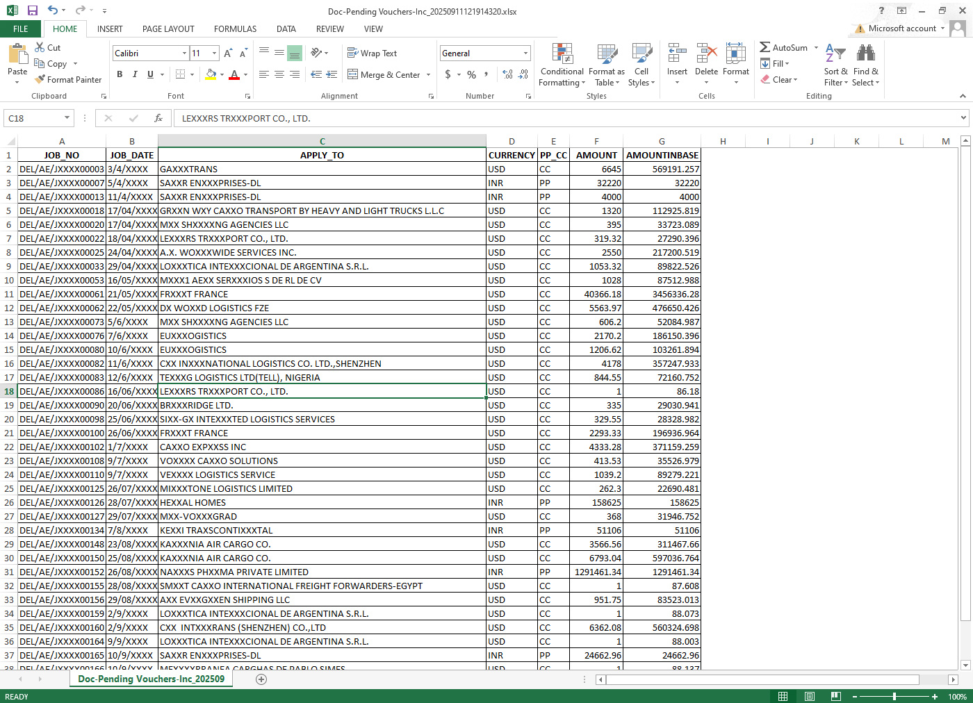
Task: Expand the General number format dropdown
Action: click(x=525, y=53)
